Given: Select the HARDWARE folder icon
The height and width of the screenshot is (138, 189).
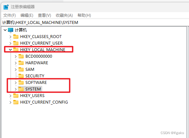Looking at the screenshot, I should pyautogui.click(x=21, y=63).
